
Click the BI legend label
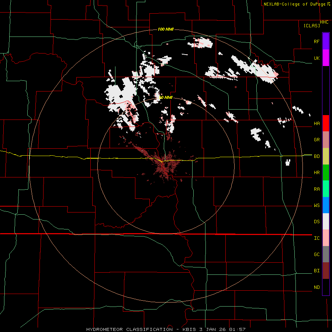point(317,271)
